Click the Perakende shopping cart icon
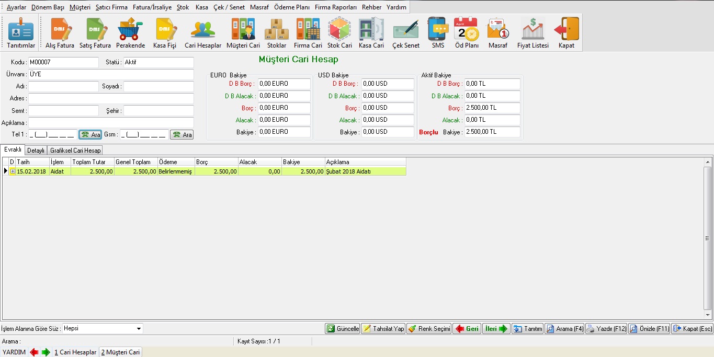Screen dimensions: 714x357 pos(130,33)
